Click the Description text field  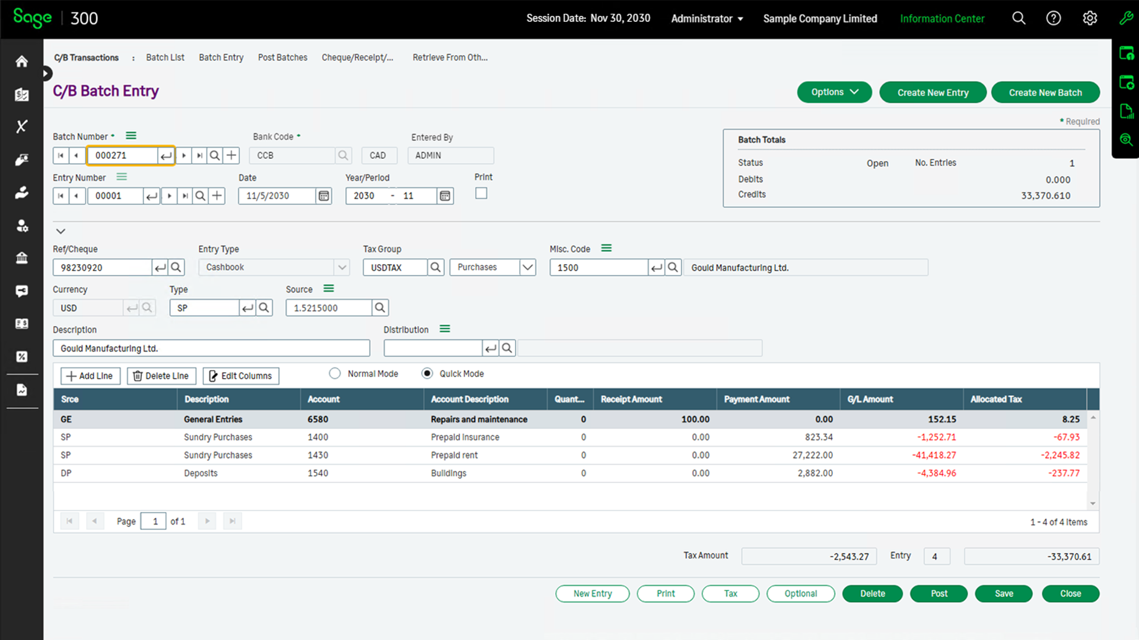211,348
